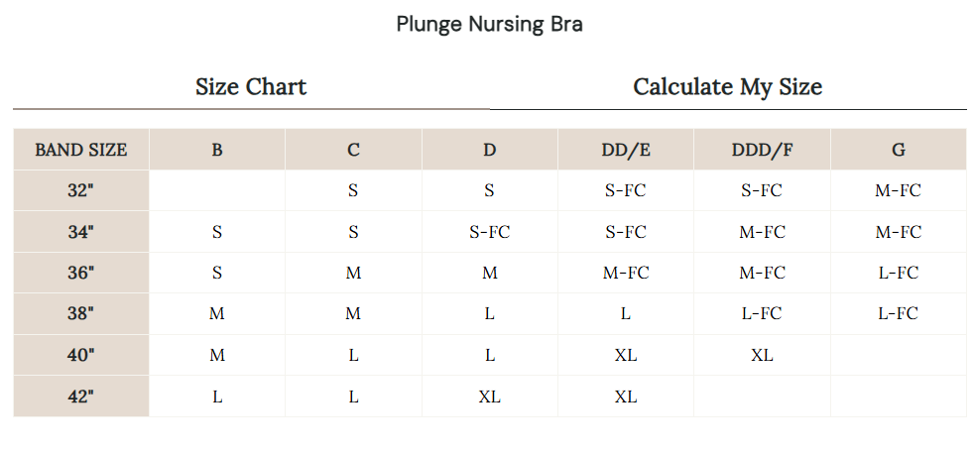
Task: Click the 42" band size row label
Action: coord(81,397)
